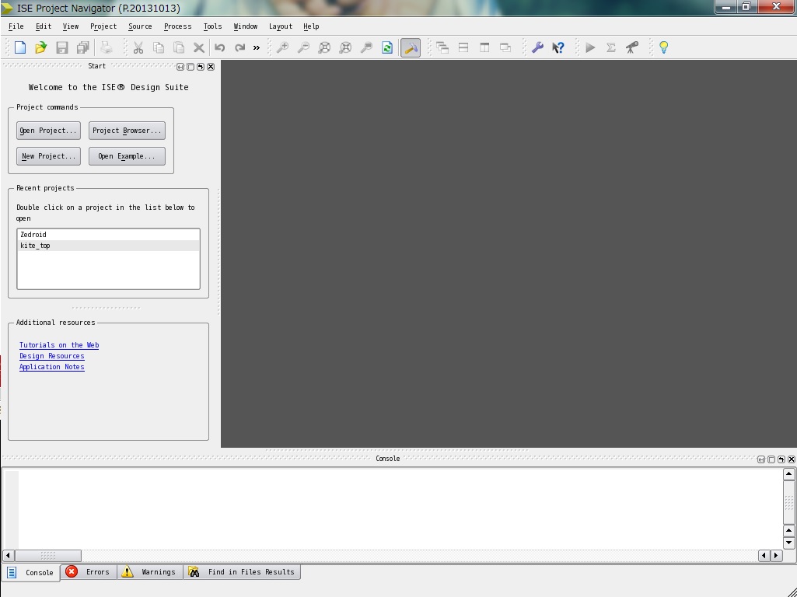797x597 pixels.
Task: Switch to Find in Files Results tab
Action: click(242, 572)
